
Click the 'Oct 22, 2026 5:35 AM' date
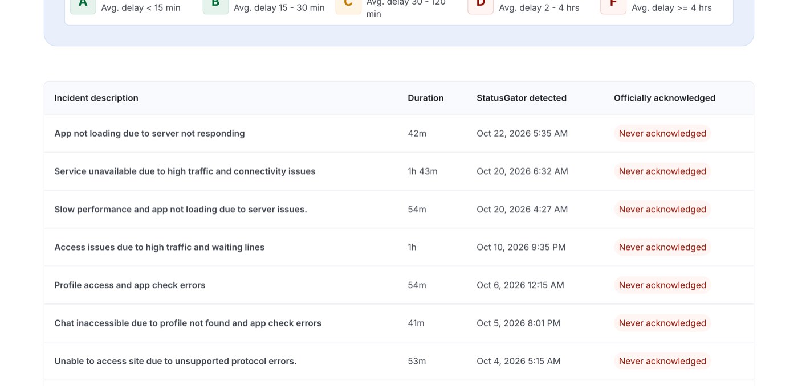click(522, 133)
